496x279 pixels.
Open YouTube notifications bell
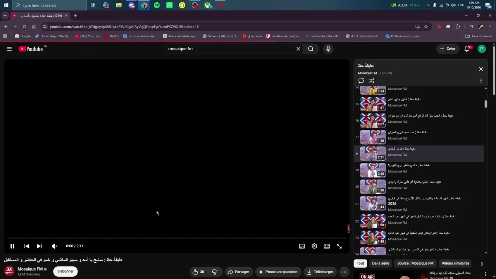point(467,49)
